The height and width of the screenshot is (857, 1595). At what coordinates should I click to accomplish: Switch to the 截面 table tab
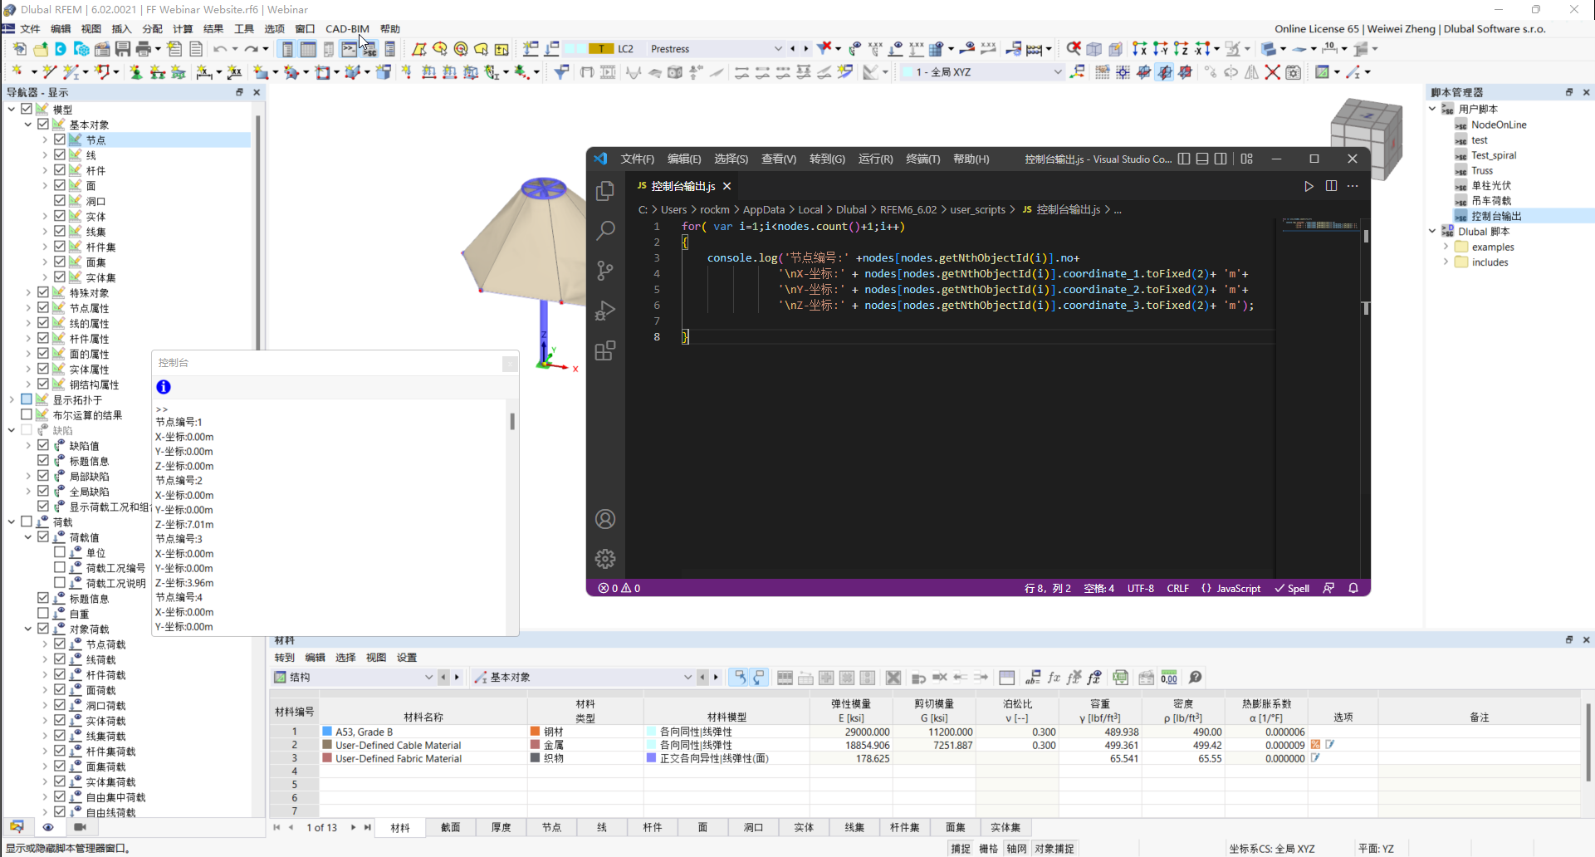pos(451,827)
